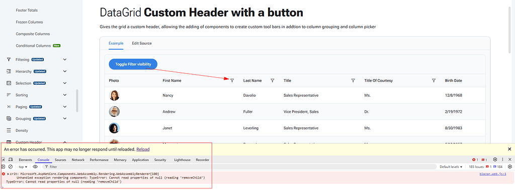Viewport: 515px width, 190px height.
Task: Click Janet's photo thumbnail
Action: pyautogui.click(x=114, y=128)
